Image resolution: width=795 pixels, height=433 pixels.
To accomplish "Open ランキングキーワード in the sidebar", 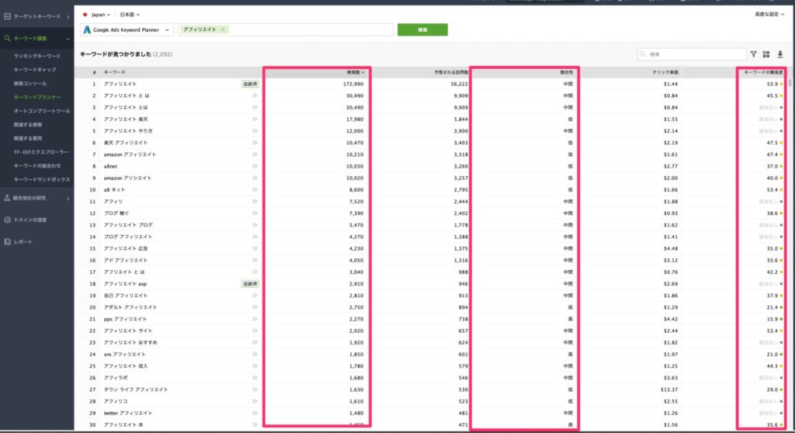I will tap(37, 57).
